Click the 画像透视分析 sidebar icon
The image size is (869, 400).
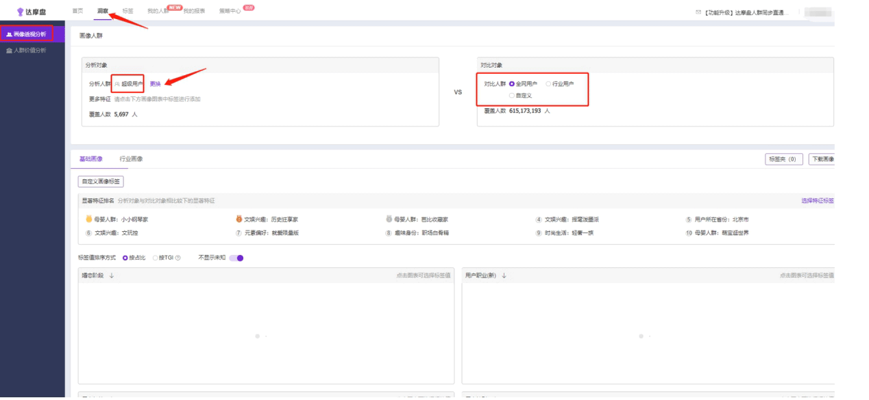9,34
